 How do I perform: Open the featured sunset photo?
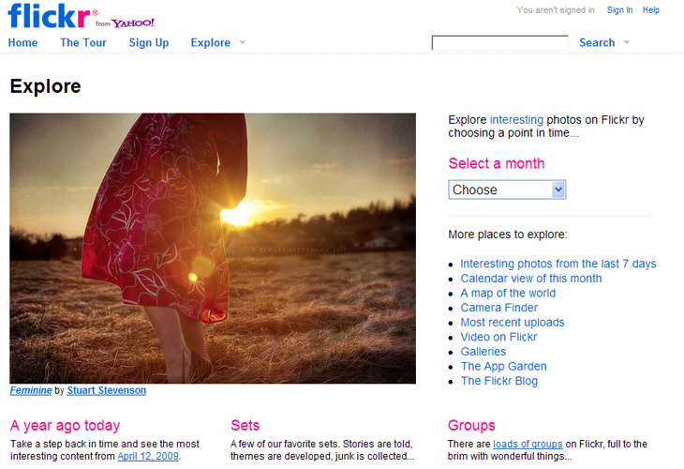pyautogui.click(x=213, y=248)
